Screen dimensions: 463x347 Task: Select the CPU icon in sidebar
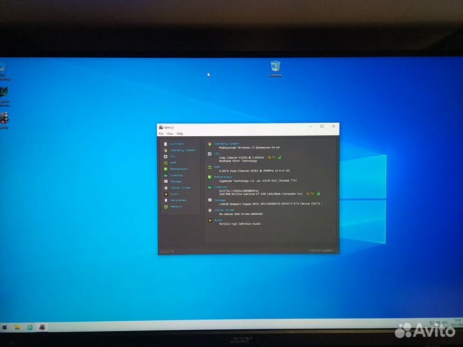(x=166, y=156)
